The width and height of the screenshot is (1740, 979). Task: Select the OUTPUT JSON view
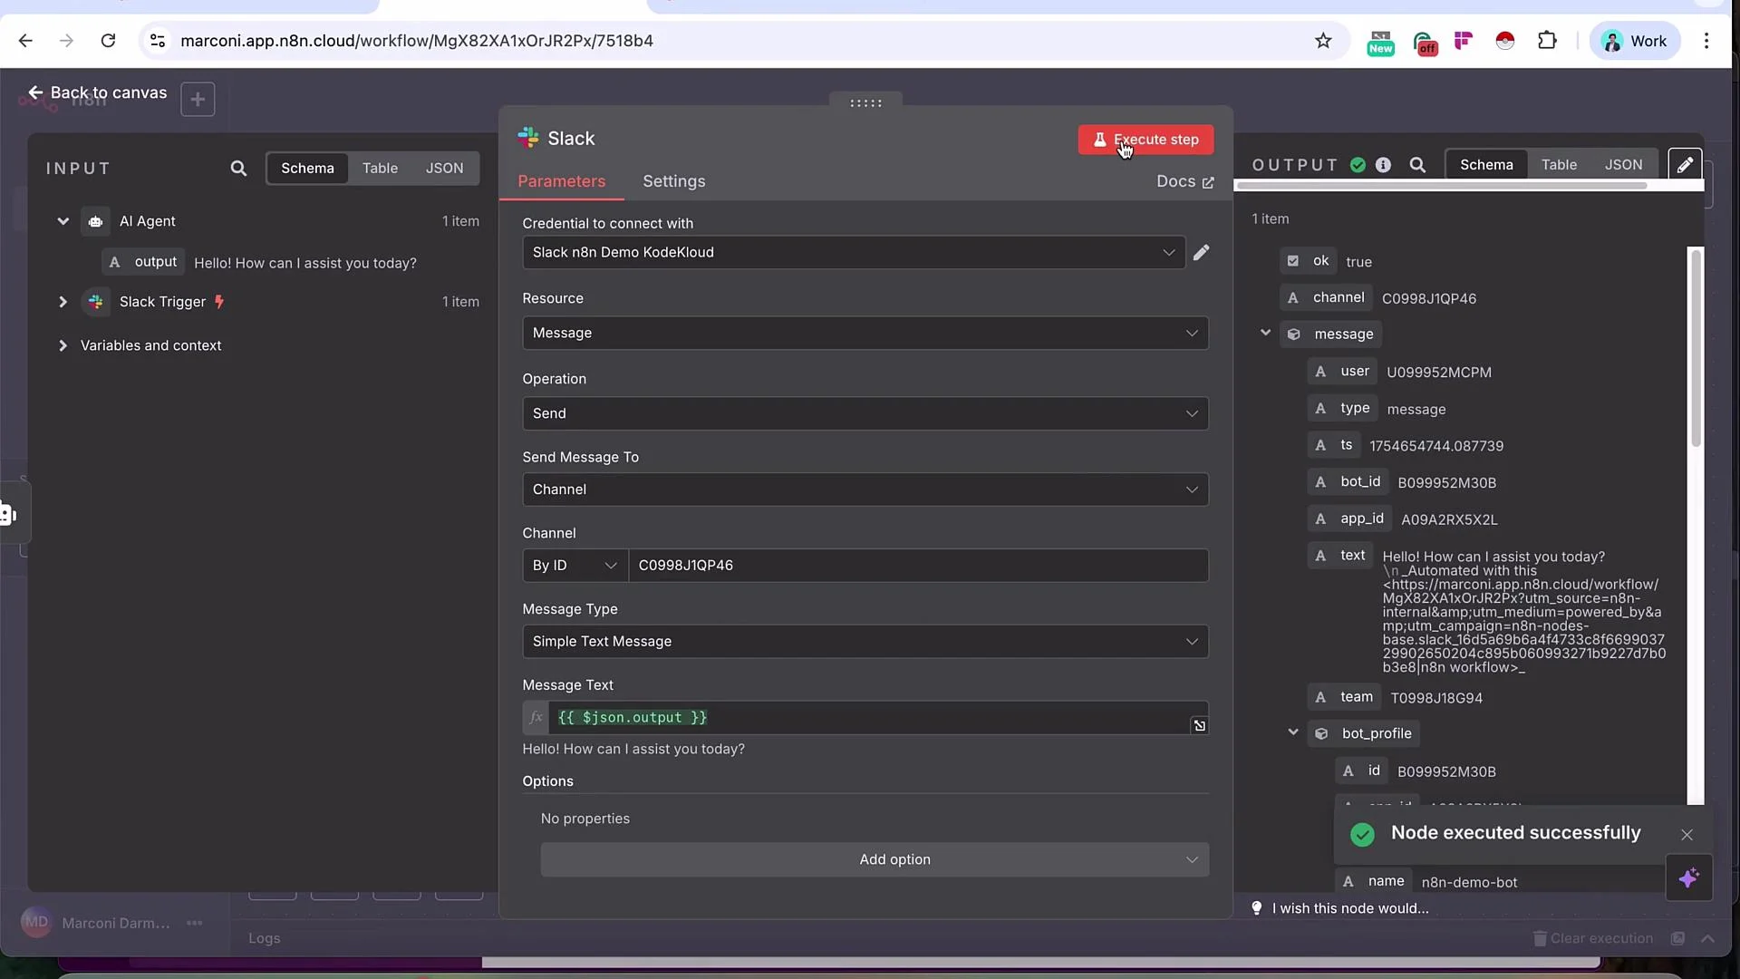tap(1623, 165)
